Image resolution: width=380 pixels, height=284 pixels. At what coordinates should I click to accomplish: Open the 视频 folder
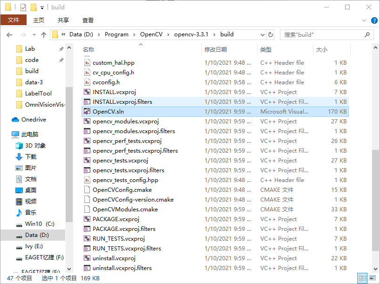point(31,202)
